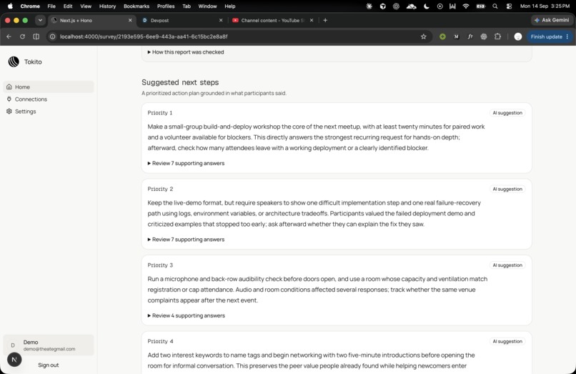This screenshot has height=374, width=576.
Task: Close the Channel content YouTube tab
Action: (x=312, y=20)
